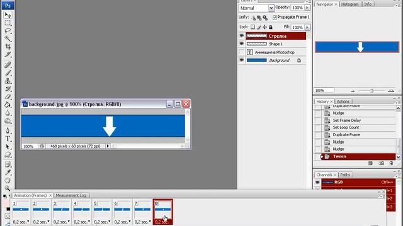Zoom out button in Navigator panel
The image size is (403, 226).
(x=353, y=91)
